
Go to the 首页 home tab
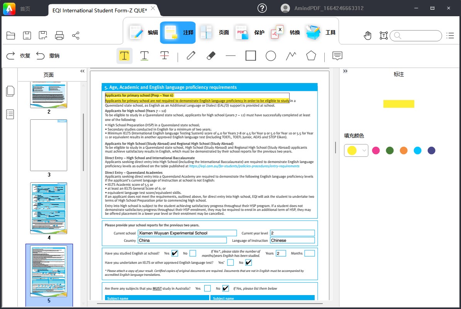click(x=25, y=9)
